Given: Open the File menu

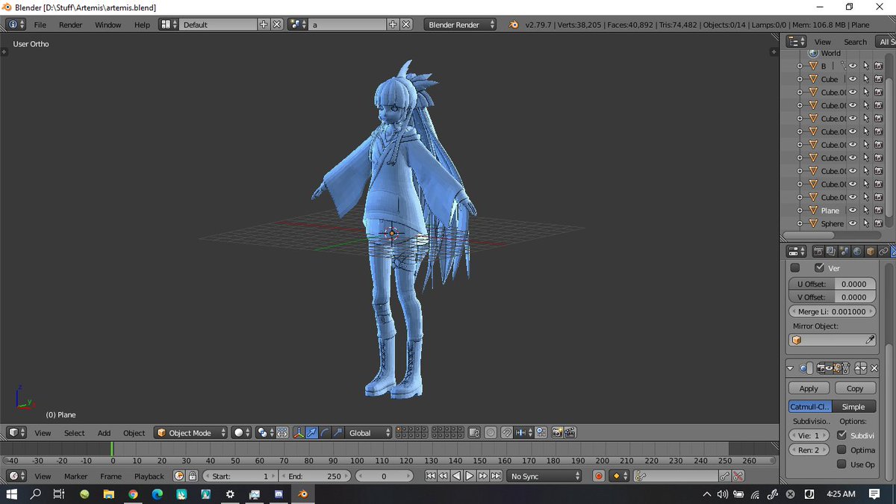Looking at the screenshot, I should (x=40, y=25).
